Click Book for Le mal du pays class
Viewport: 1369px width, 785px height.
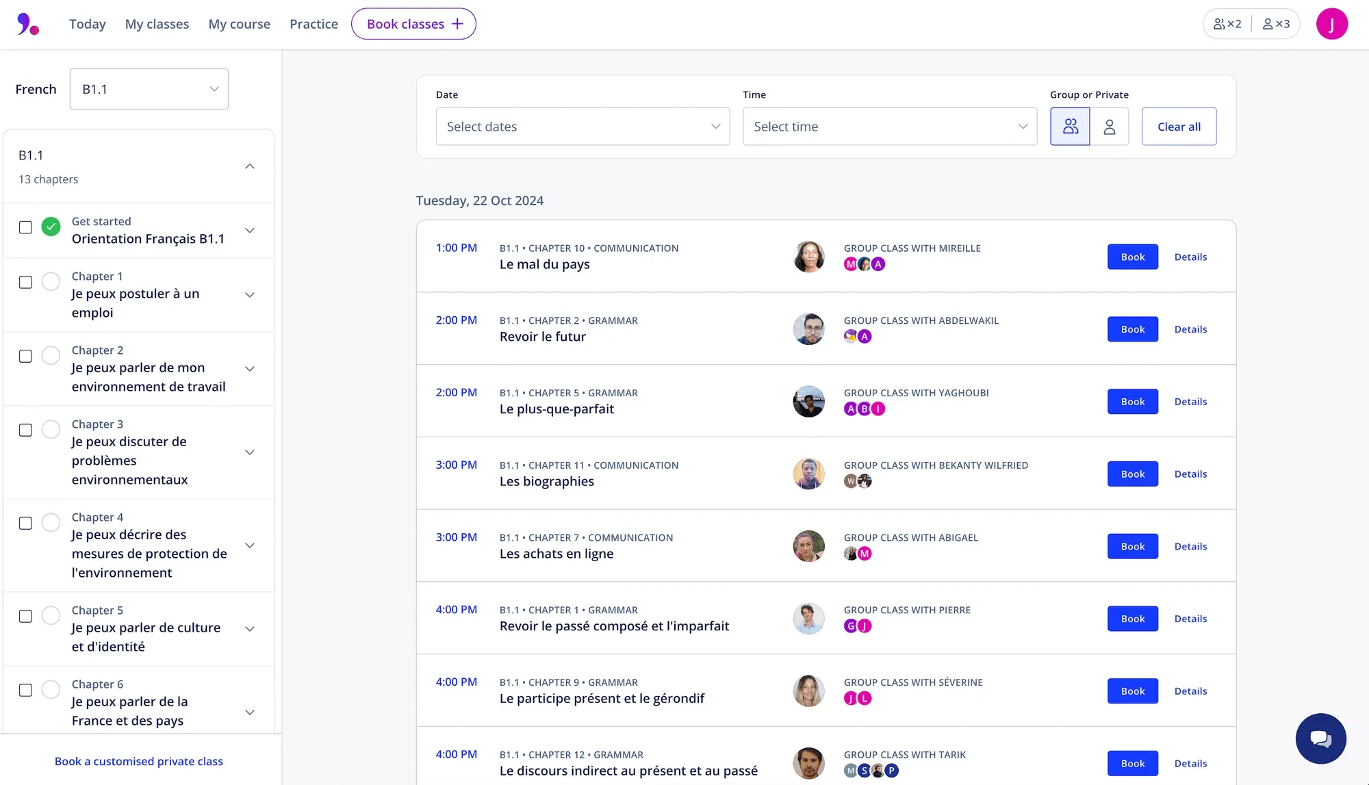pyautogui.click(x=1133, y=256)
